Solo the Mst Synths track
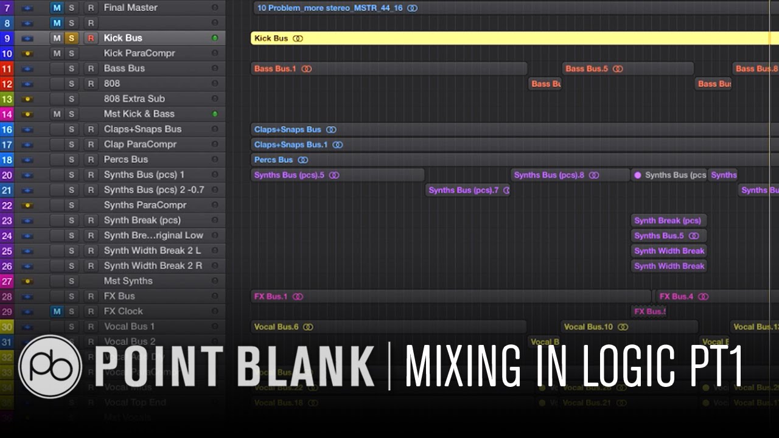The image size is (779, 438). (x=72, y=282)
